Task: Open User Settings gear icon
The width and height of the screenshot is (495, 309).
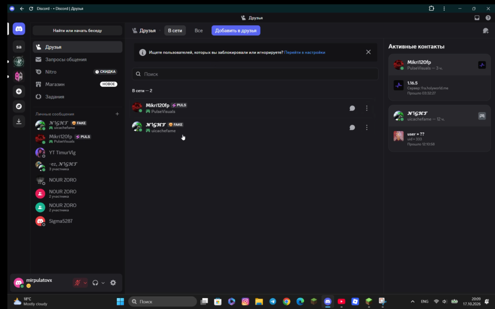Action: click(x=113, y=282)
